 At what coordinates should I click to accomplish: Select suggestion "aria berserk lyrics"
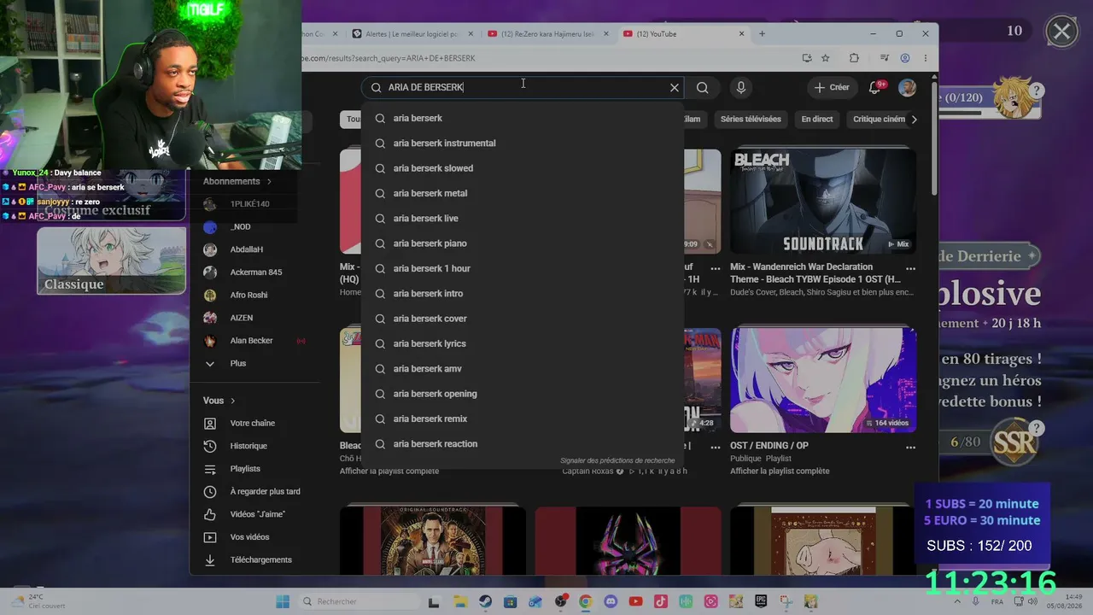click(x=523, y=343)
